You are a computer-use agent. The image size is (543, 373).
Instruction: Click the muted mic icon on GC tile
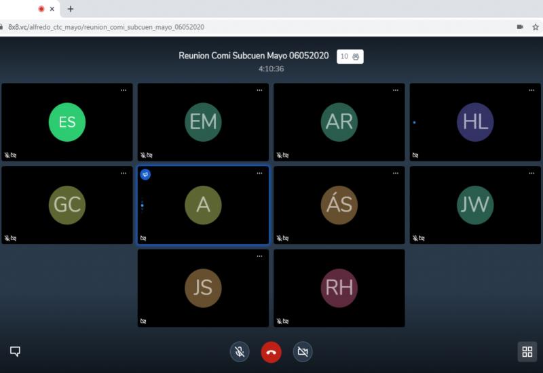click(7, 238)
